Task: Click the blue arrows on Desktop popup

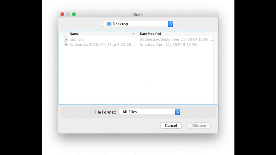Action: pyautogui.click(x=171, y=24)
